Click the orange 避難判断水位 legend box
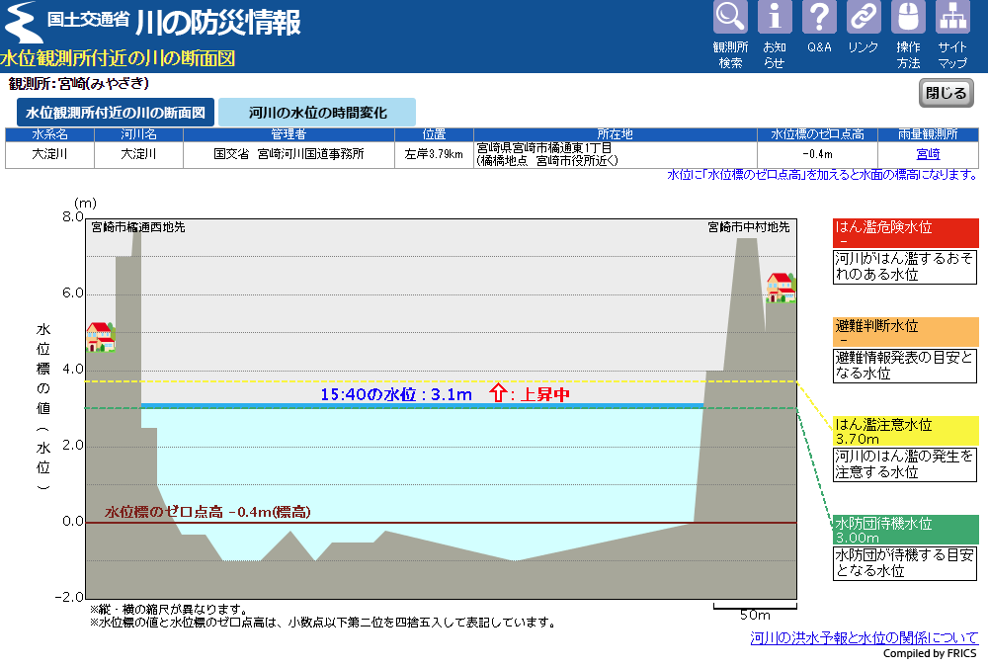This screenshot has height=668, width=988. 905,332
